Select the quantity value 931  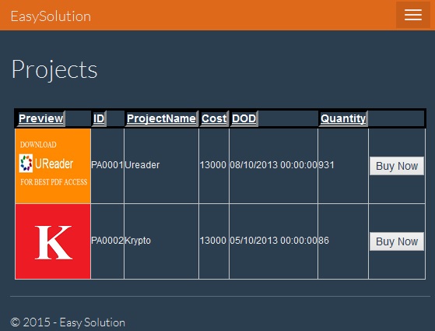coord(326,165)
